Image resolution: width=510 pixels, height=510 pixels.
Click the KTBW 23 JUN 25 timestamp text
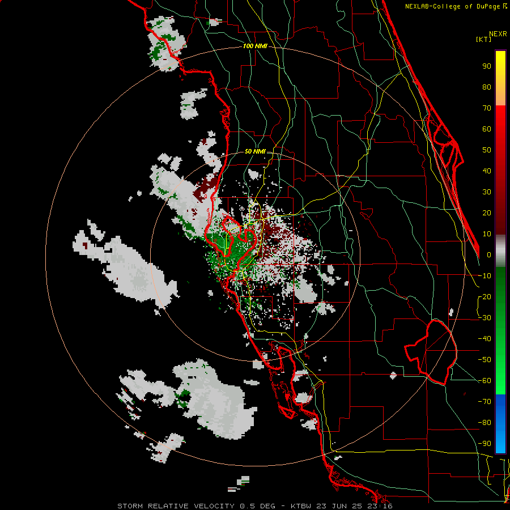click(x=342, y=506)
